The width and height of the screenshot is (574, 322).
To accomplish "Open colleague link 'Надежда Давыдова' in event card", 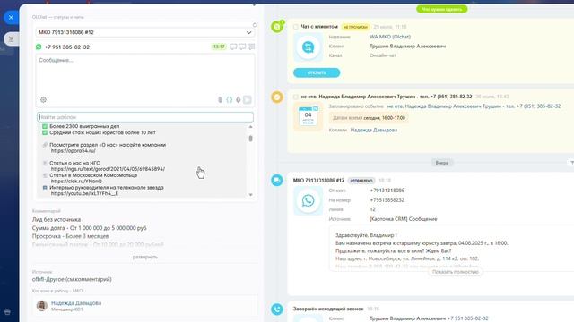I will point(374,130).
